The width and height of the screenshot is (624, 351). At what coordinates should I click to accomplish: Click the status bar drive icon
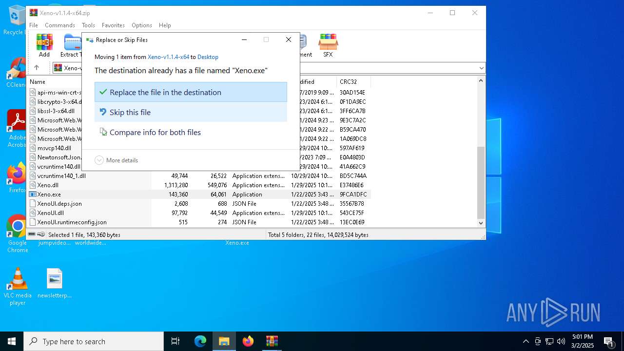click(32, 234)
